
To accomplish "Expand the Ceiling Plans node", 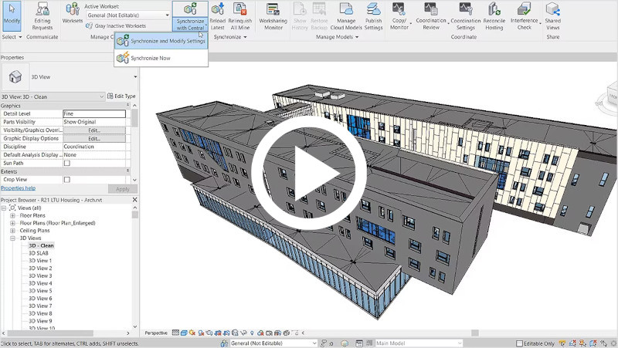I will pyautogui.click(x=12, y=230).
